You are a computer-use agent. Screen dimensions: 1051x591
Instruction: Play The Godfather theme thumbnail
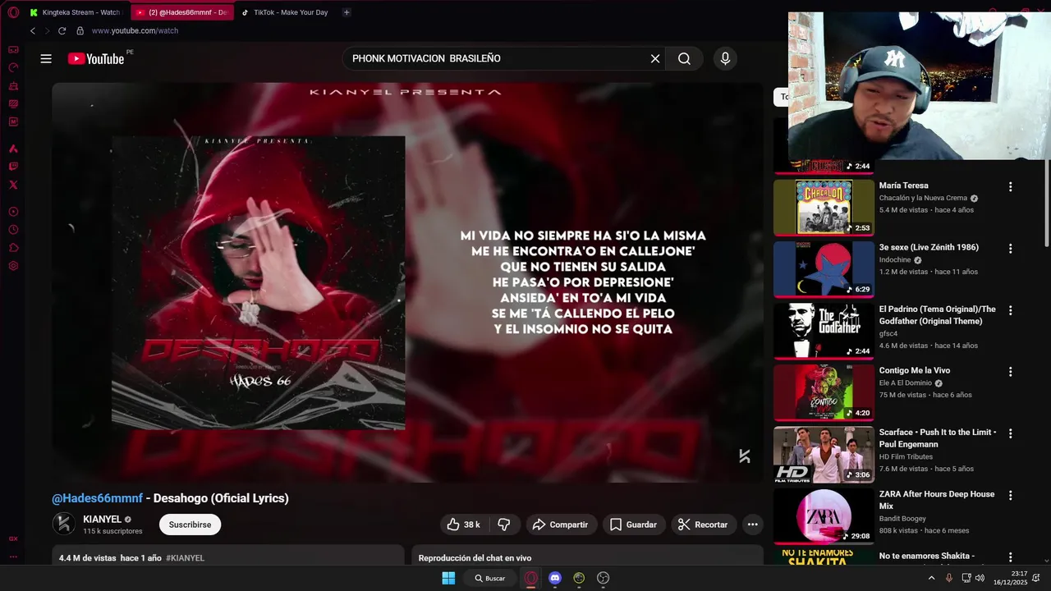[x=824, y=331]
